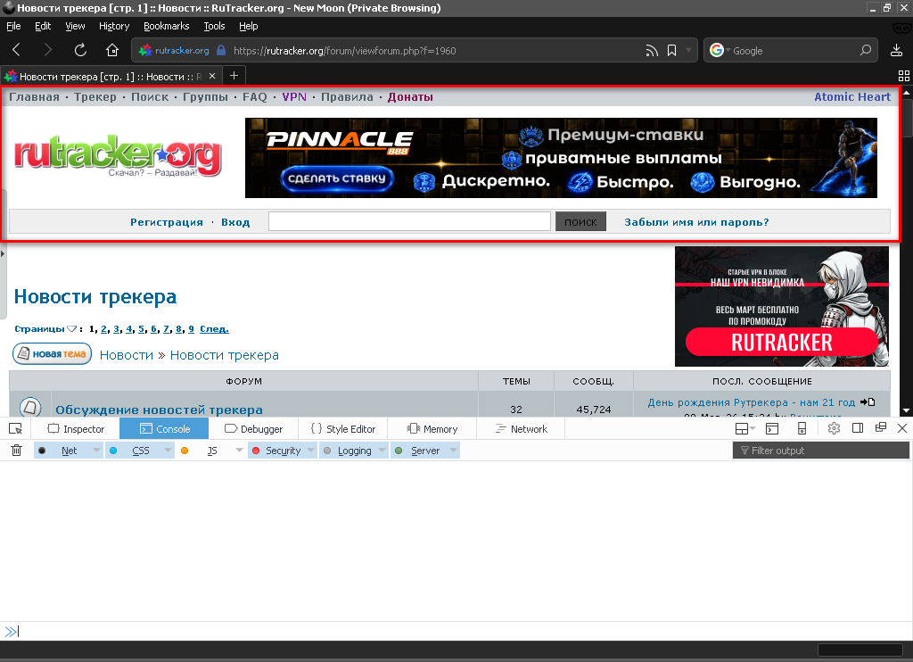The width and height of the screenshot is (913, 662).
Task: Toggle the Server console filter
Action: point(419,451)
